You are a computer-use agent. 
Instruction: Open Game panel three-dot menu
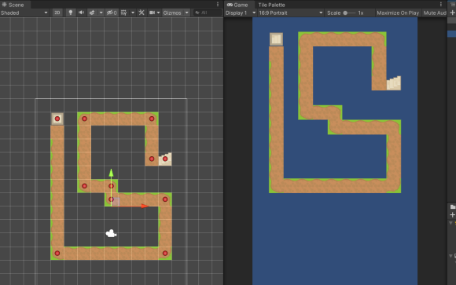[441, 5]
